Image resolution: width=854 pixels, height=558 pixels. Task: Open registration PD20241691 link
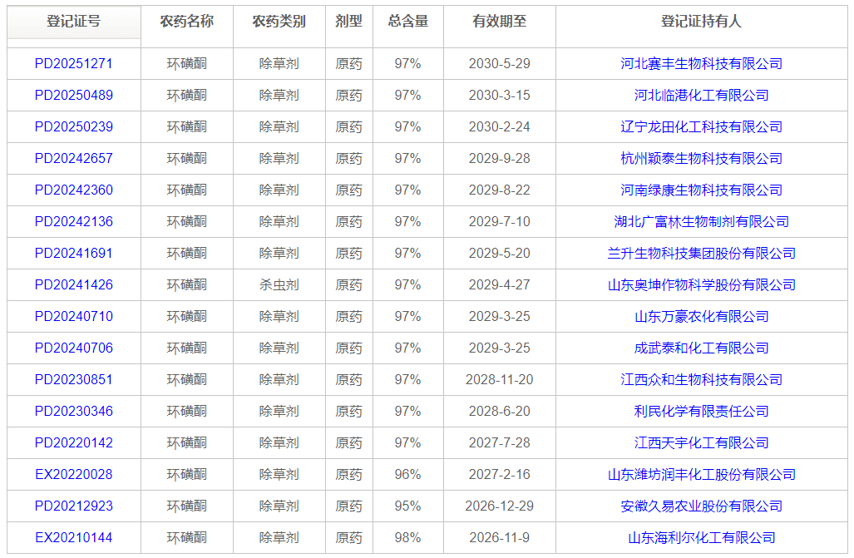click(73, 254)
